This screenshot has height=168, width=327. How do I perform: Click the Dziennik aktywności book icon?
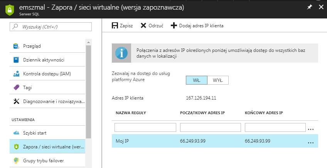click(16, 60)
